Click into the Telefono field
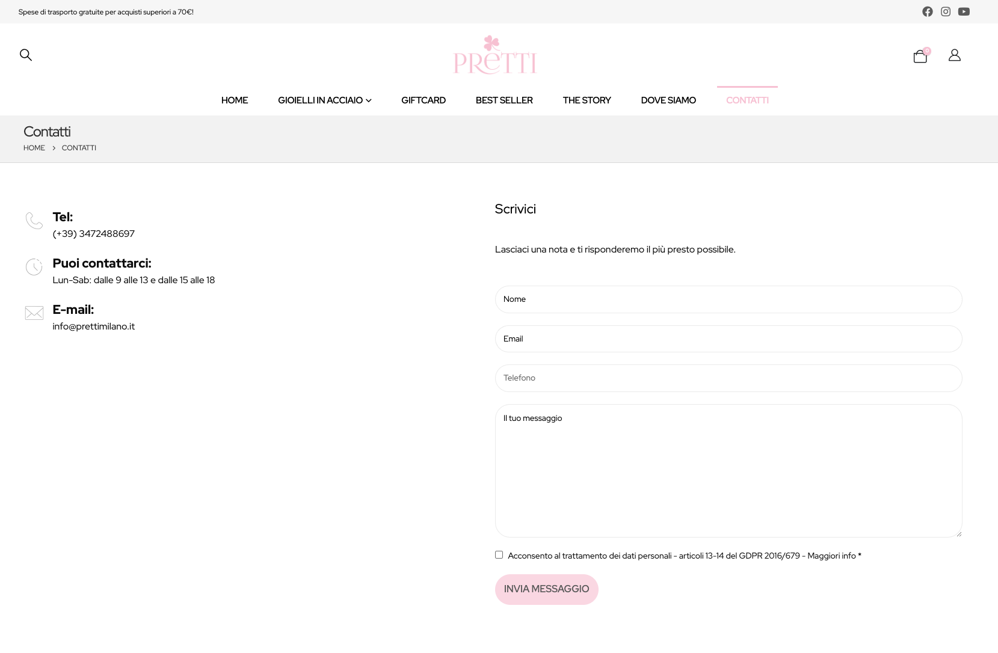The width and height of the screenshot is (998, 653). click(728, 378)
